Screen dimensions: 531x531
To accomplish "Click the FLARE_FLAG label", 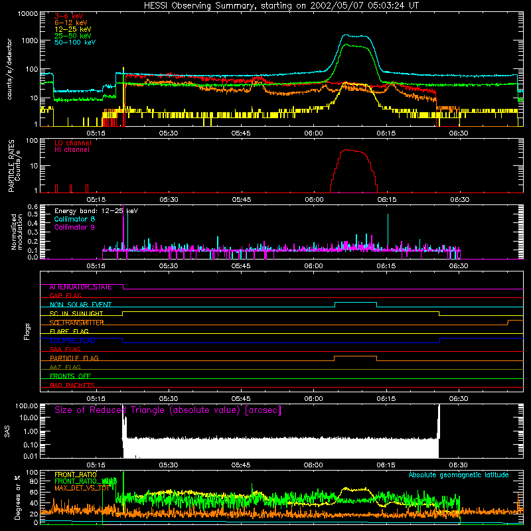I will (x=69, y=331).
